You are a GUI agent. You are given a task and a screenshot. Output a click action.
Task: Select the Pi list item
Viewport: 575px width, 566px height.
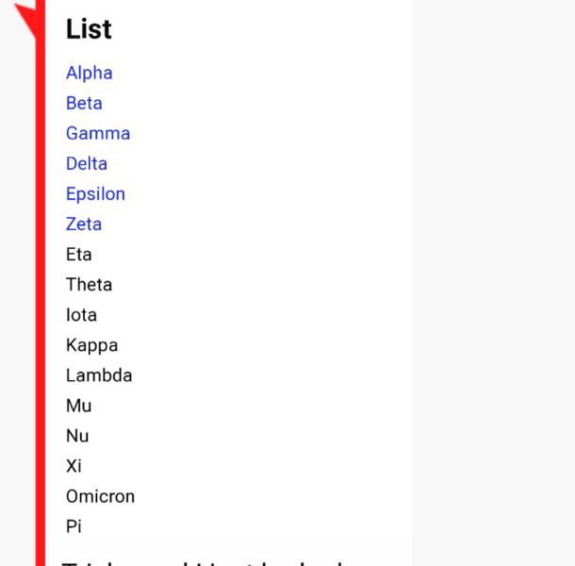(x=74, y=525)
